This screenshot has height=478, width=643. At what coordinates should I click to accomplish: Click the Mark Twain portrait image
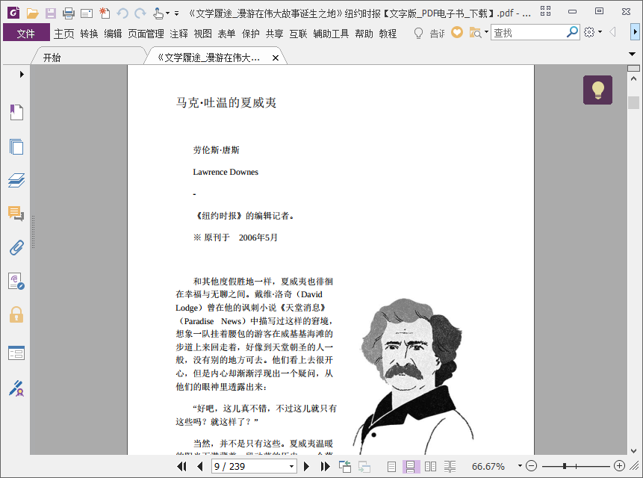point(413,376)
